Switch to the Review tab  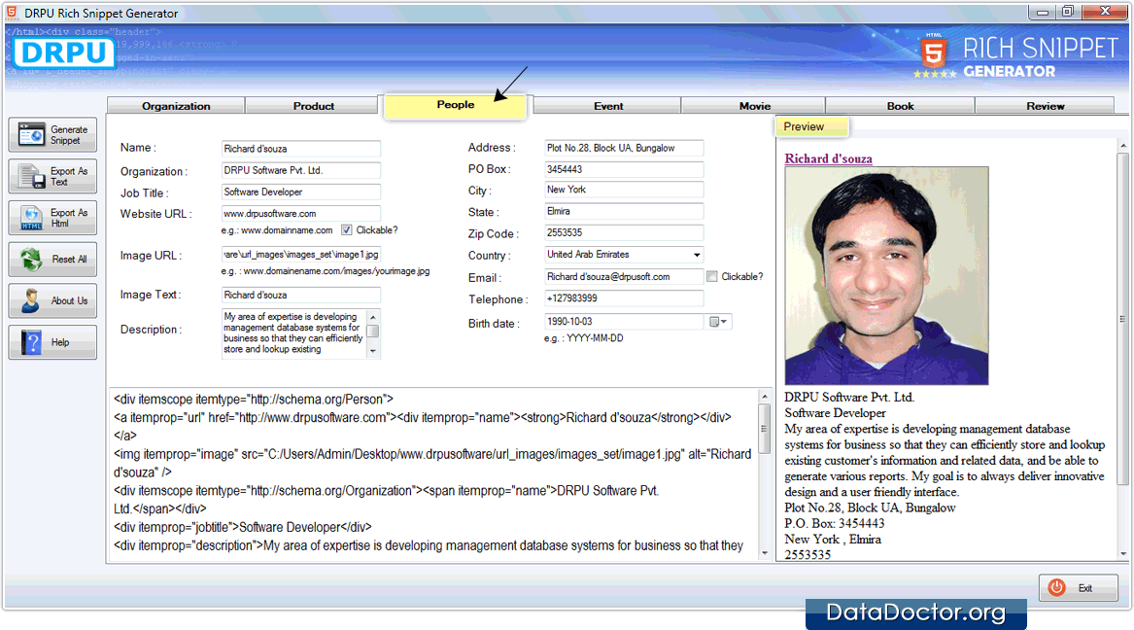tap(1045, 106)
